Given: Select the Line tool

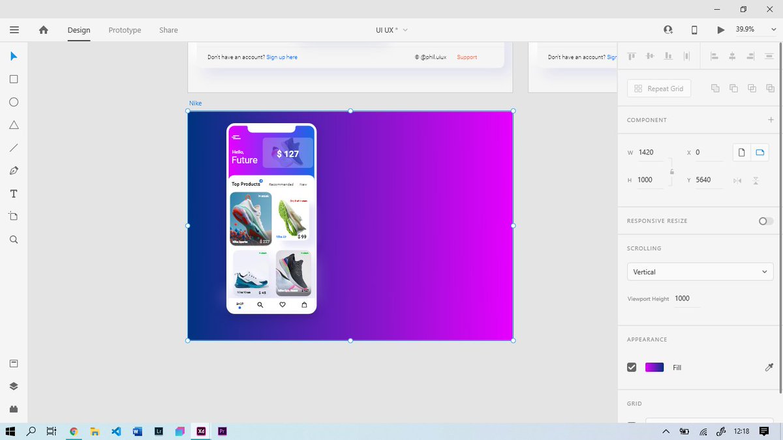Looking at the screenshot, I should click(14, 148).
